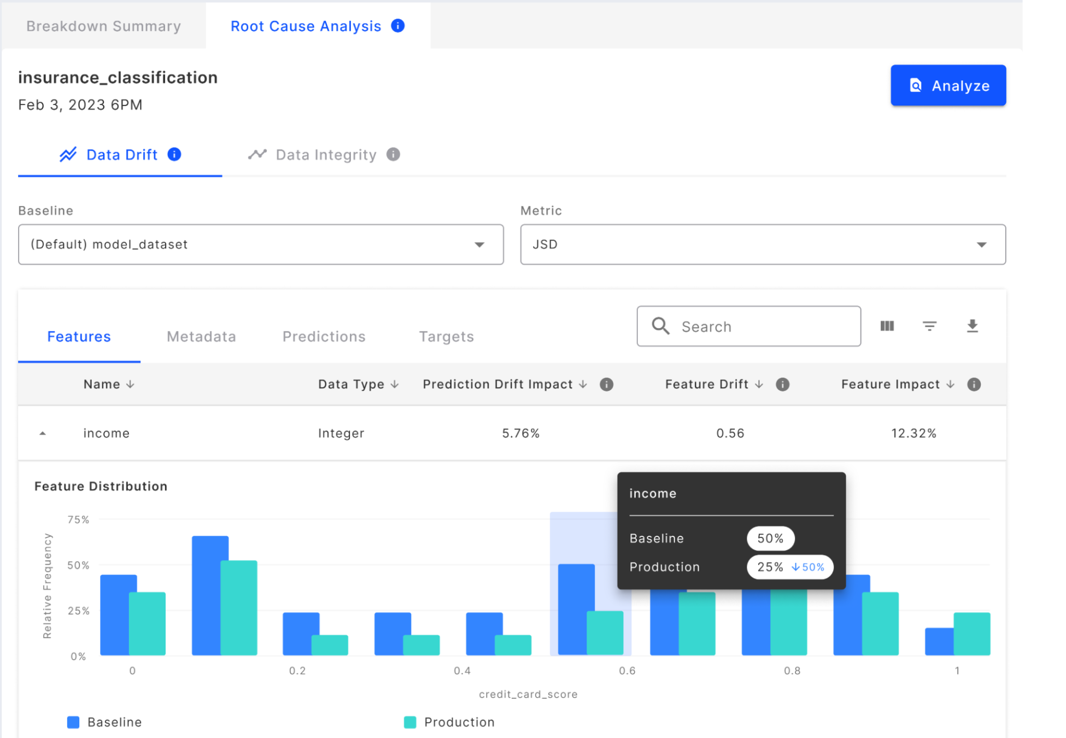Click the search magnifier icon
This screenshot has width=1066, height=738.
(660, 326)
